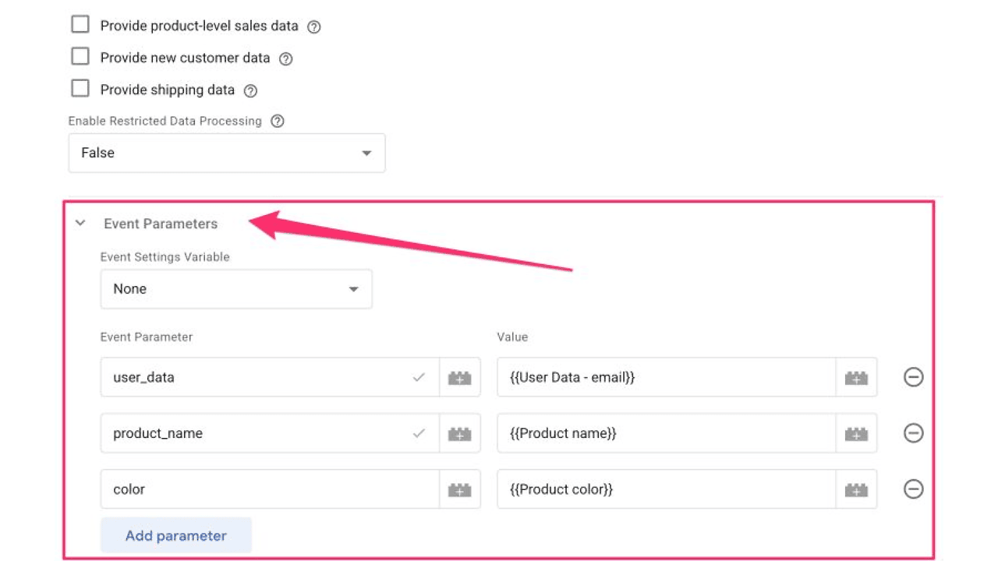Viewport: 998px width, 561px height.
Task: Open variable picker beside product_name field
Action: (459, 434)
